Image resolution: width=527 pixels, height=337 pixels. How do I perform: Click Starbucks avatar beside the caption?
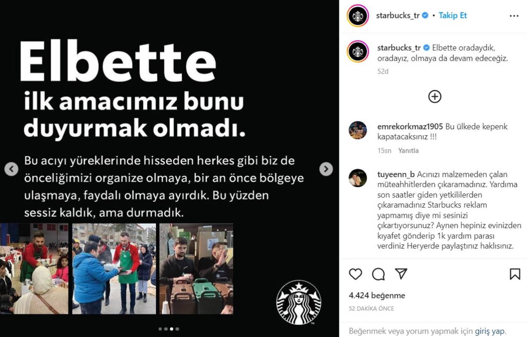(358, 51)
